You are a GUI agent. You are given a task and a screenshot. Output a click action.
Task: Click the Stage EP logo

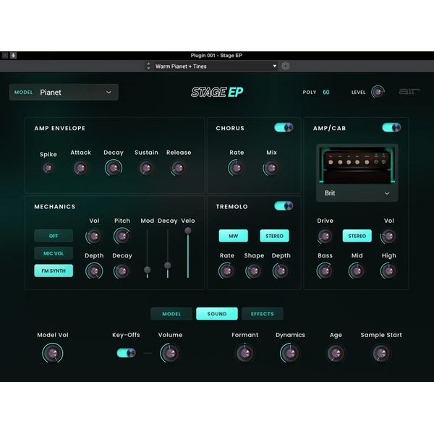point(217,92)
